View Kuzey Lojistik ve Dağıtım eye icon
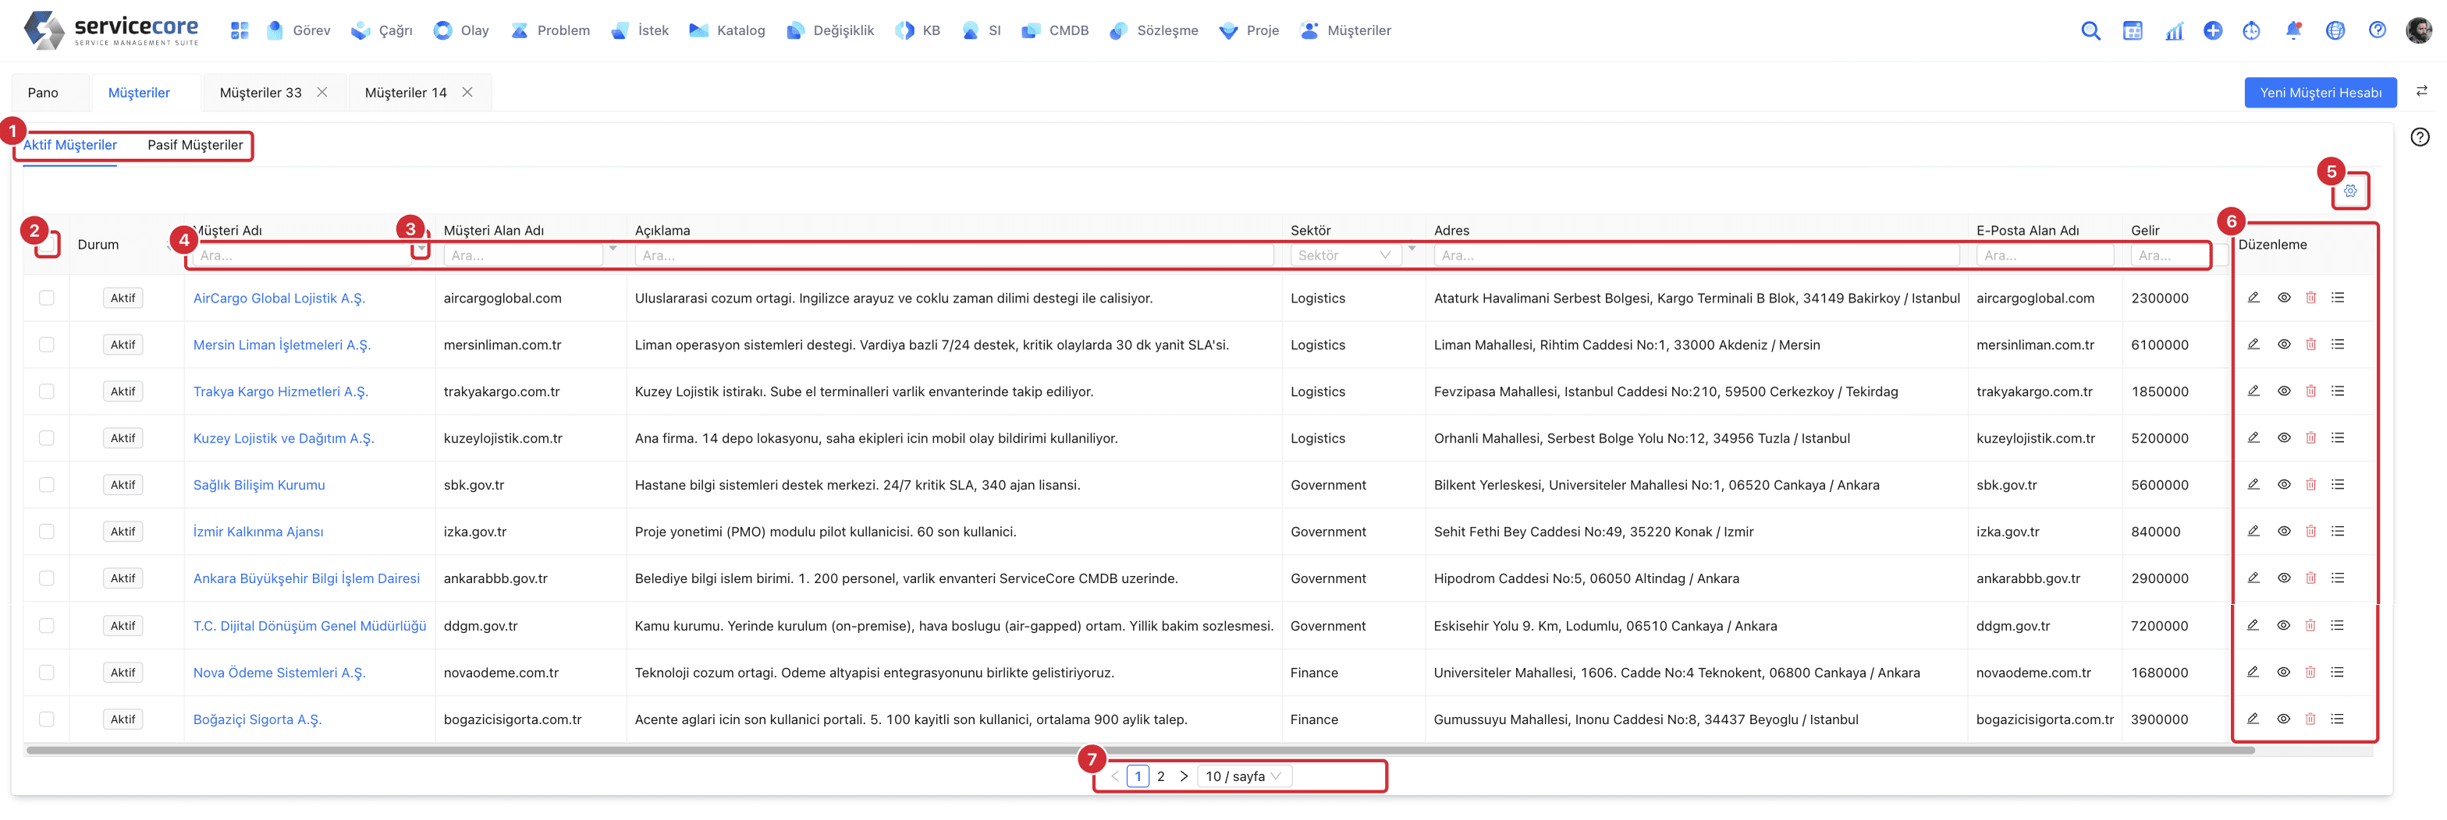The image size is (2447, 820). pyautogui.click(x=2284, y=439)
